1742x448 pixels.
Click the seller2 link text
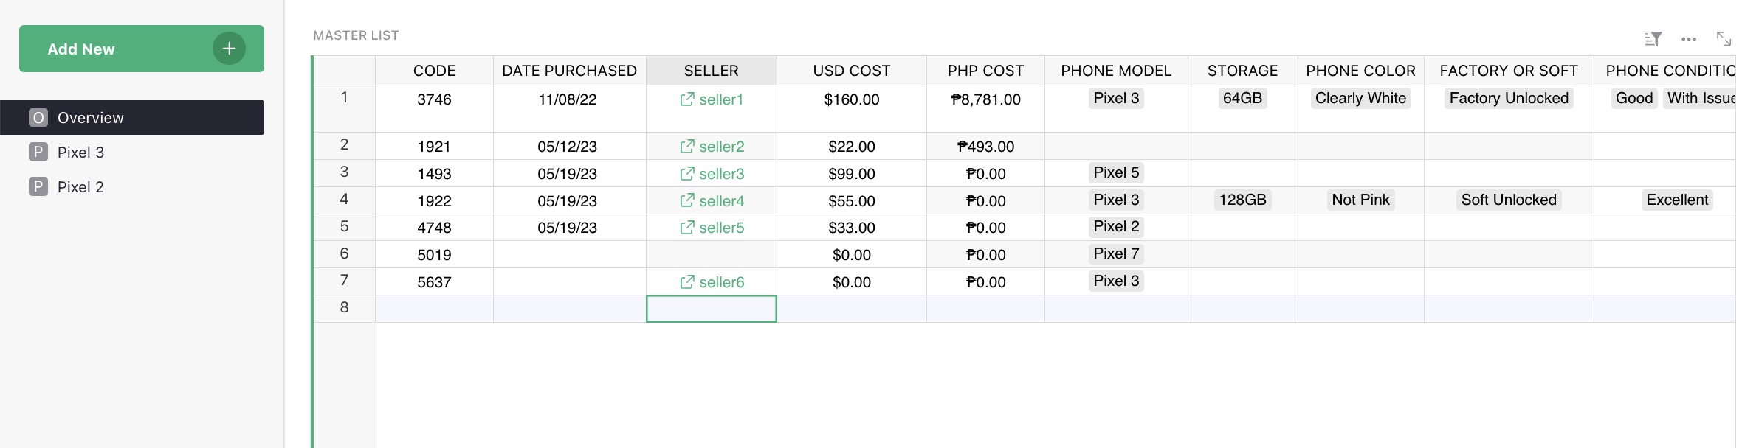[x=721, y=147]
